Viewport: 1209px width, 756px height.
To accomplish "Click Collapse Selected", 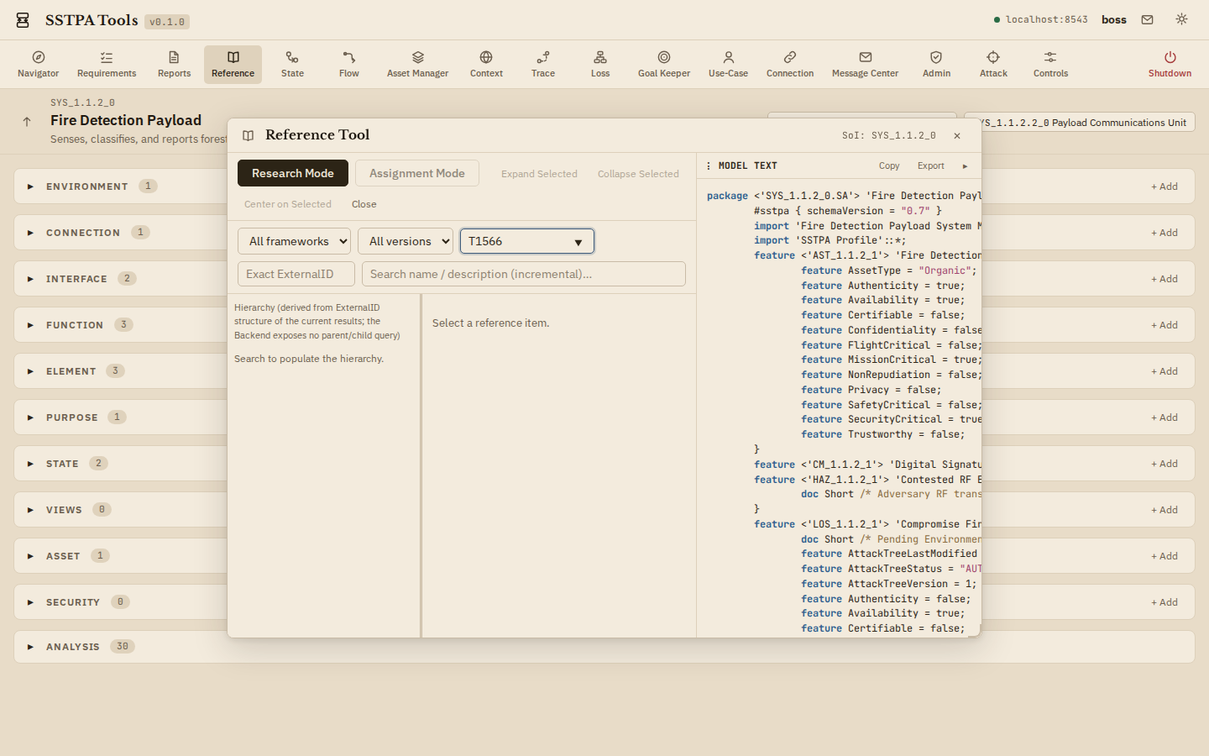I will click(x=638, y=174).
